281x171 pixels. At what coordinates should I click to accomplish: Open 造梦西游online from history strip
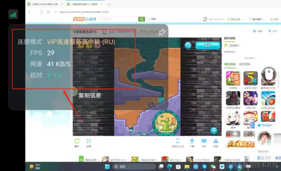(x=114, y=159)
